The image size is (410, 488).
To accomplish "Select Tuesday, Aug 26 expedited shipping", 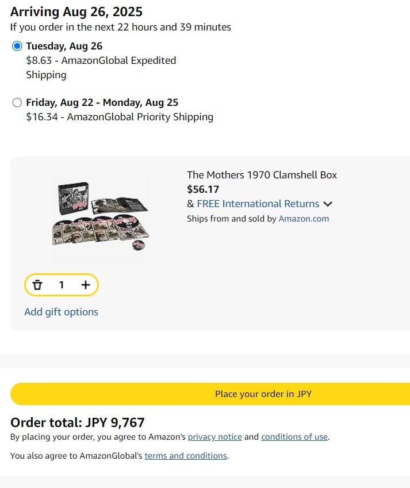I will click(17, 46).
